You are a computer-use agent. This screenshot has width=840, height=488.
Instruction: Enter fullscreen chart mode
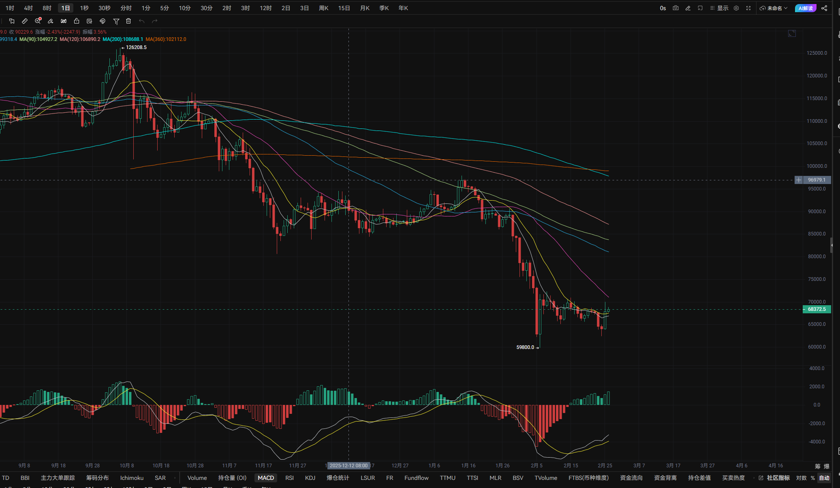point(748,8)
